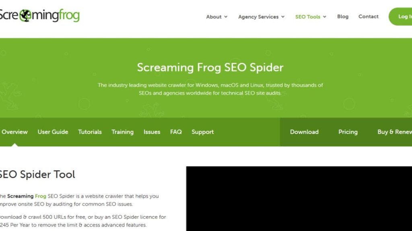Screen dimensions: 412x231
Task: Open the FAQ tab
Action: (x=176, y=132)
